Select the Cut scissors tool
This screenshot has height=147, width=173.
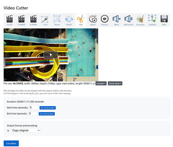81,20
